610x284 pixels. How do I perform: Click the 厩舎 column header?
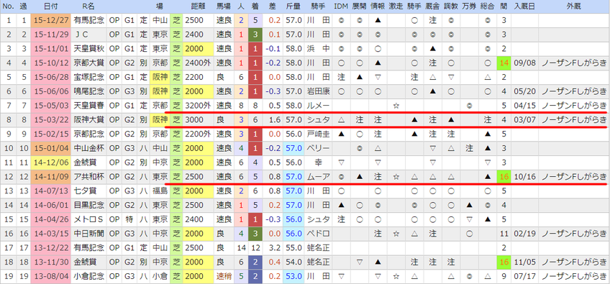(x=432, y=6)
